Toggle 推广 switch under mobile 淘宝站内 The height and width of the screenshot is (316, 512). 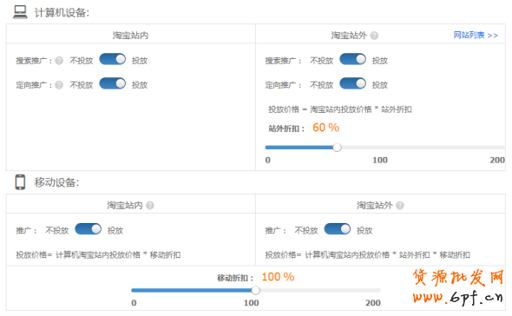click(89, 229)
